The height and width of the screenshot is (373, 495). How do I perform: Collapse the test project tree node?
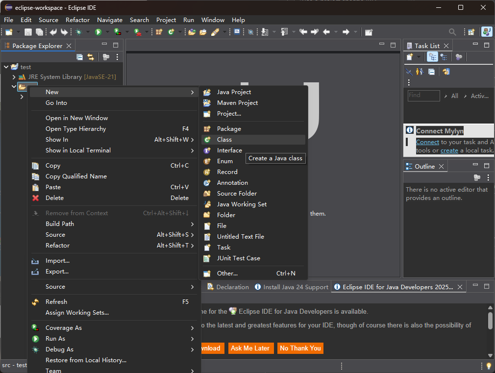click(x=6, y=67)
